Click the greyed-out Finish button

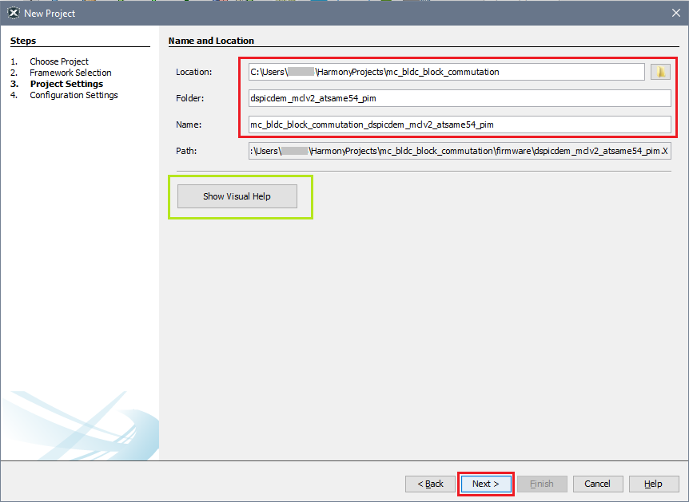pyautogui.click(x=541, y=484)
